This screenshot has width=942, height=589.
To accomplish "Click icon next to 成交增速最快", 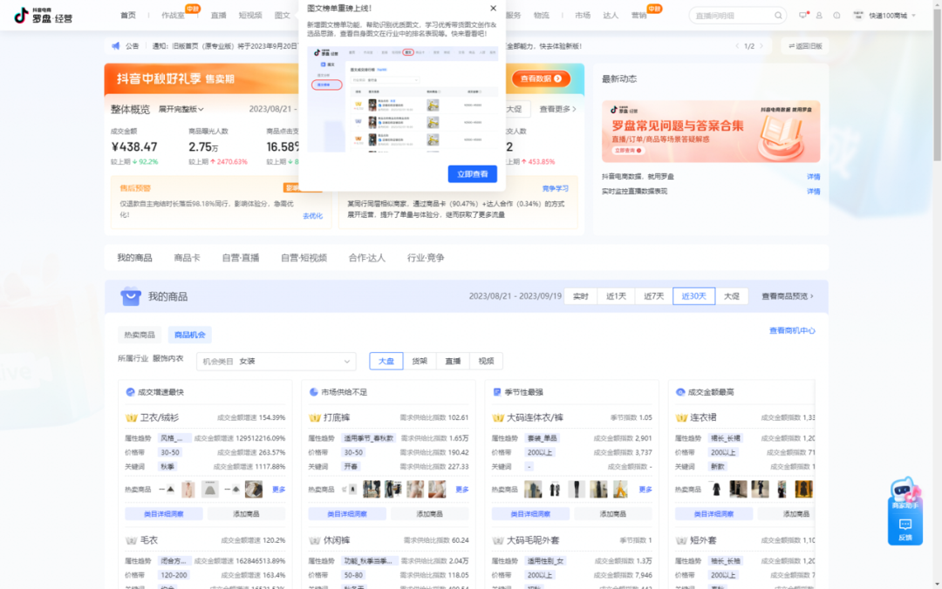I will pyautogui.click(x=130, y=392).
